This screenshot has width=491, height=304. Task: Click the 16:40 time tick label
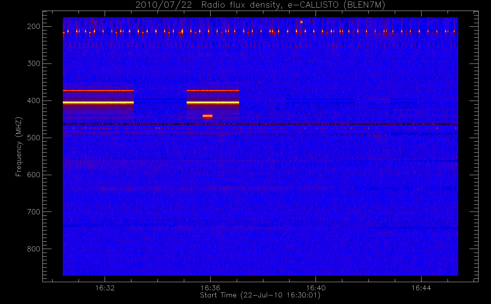coord(316,288)
